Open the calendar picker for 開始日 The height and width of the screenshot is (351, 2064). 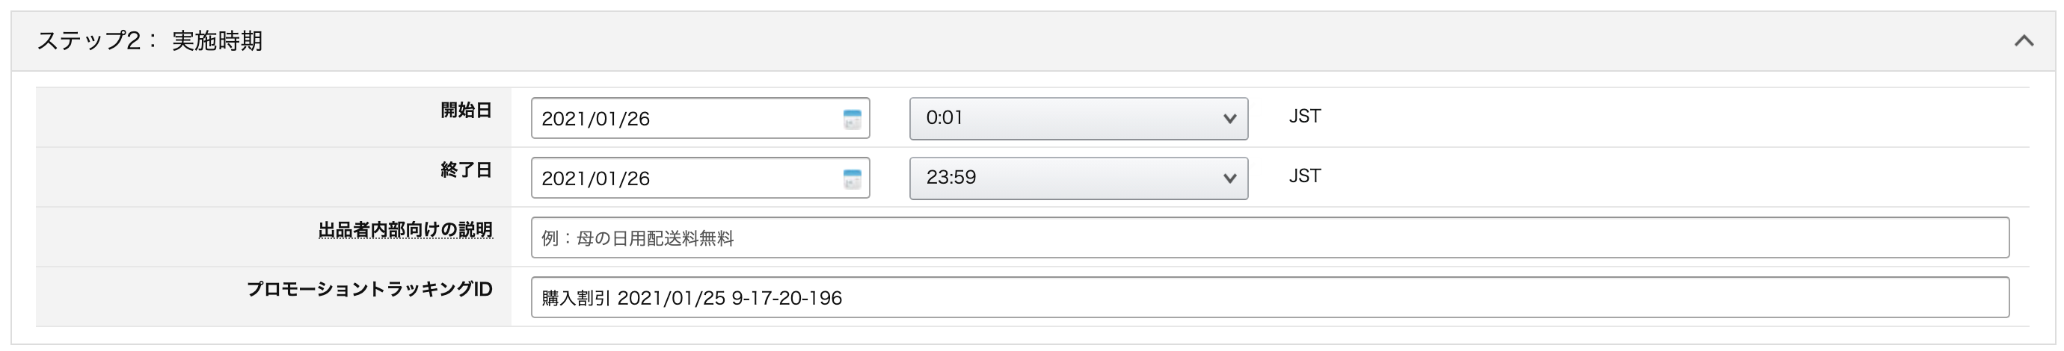[x=852, y=119]
